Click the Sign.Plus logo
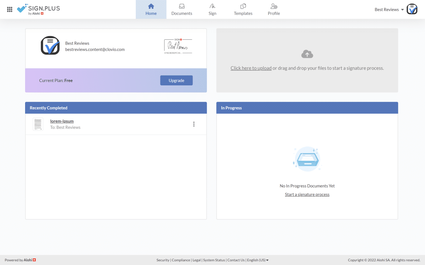The height and width of the screenshot is (265, 425). pos(38,9)
